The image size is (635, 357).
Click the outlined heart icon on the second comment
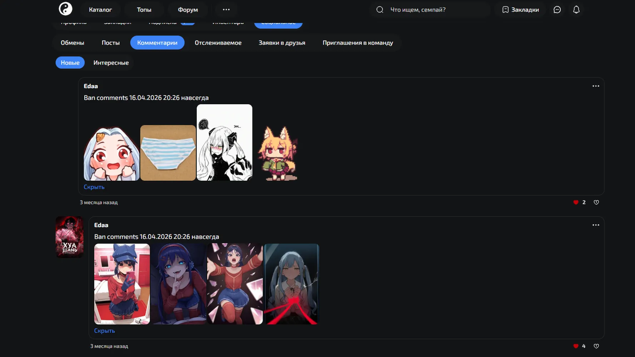pyautogui.click(x=596, y=346)
